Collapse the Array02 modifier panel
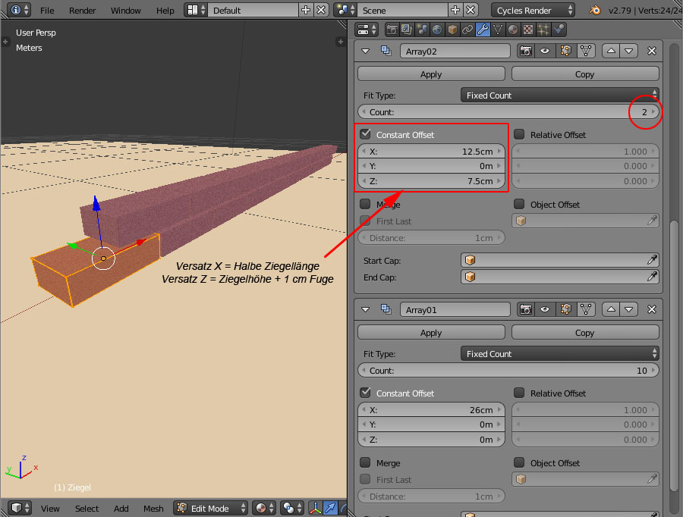This screenshot has height=517, width=683. point(366,51)
